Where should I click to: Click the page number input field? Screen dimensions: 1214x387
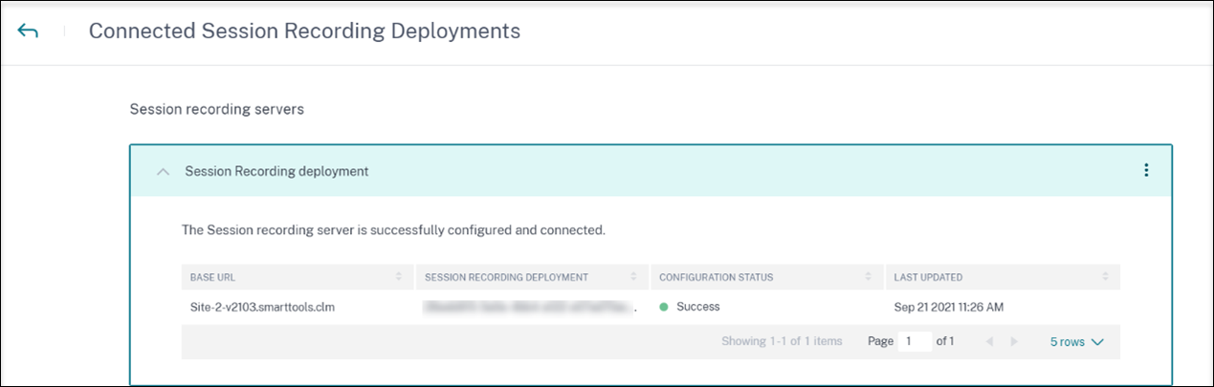point(914,342)
